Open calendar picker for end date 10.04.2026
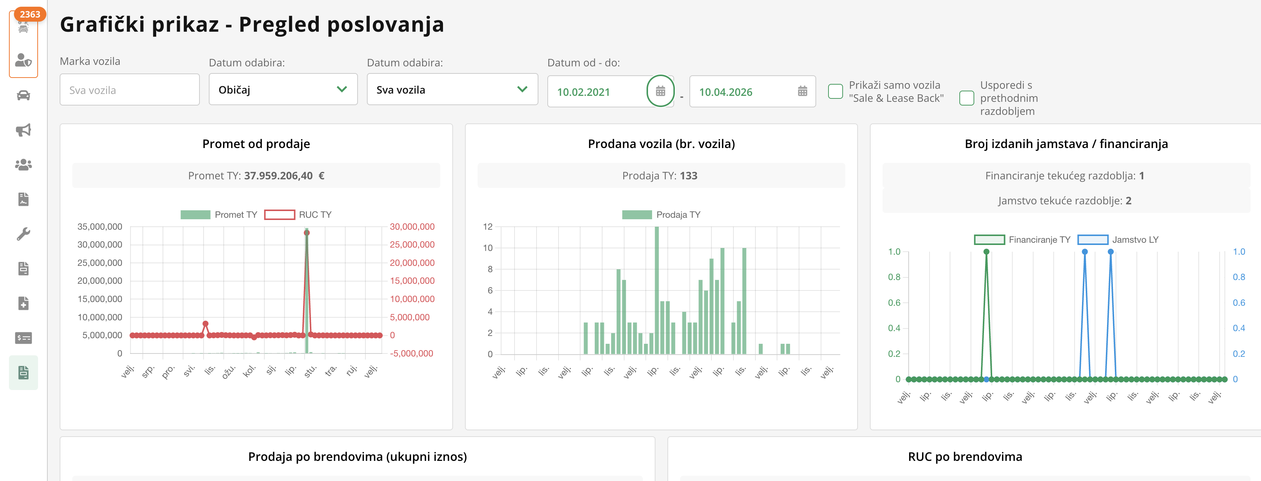The image size is (1261, 481). click(x=802, y=91)
